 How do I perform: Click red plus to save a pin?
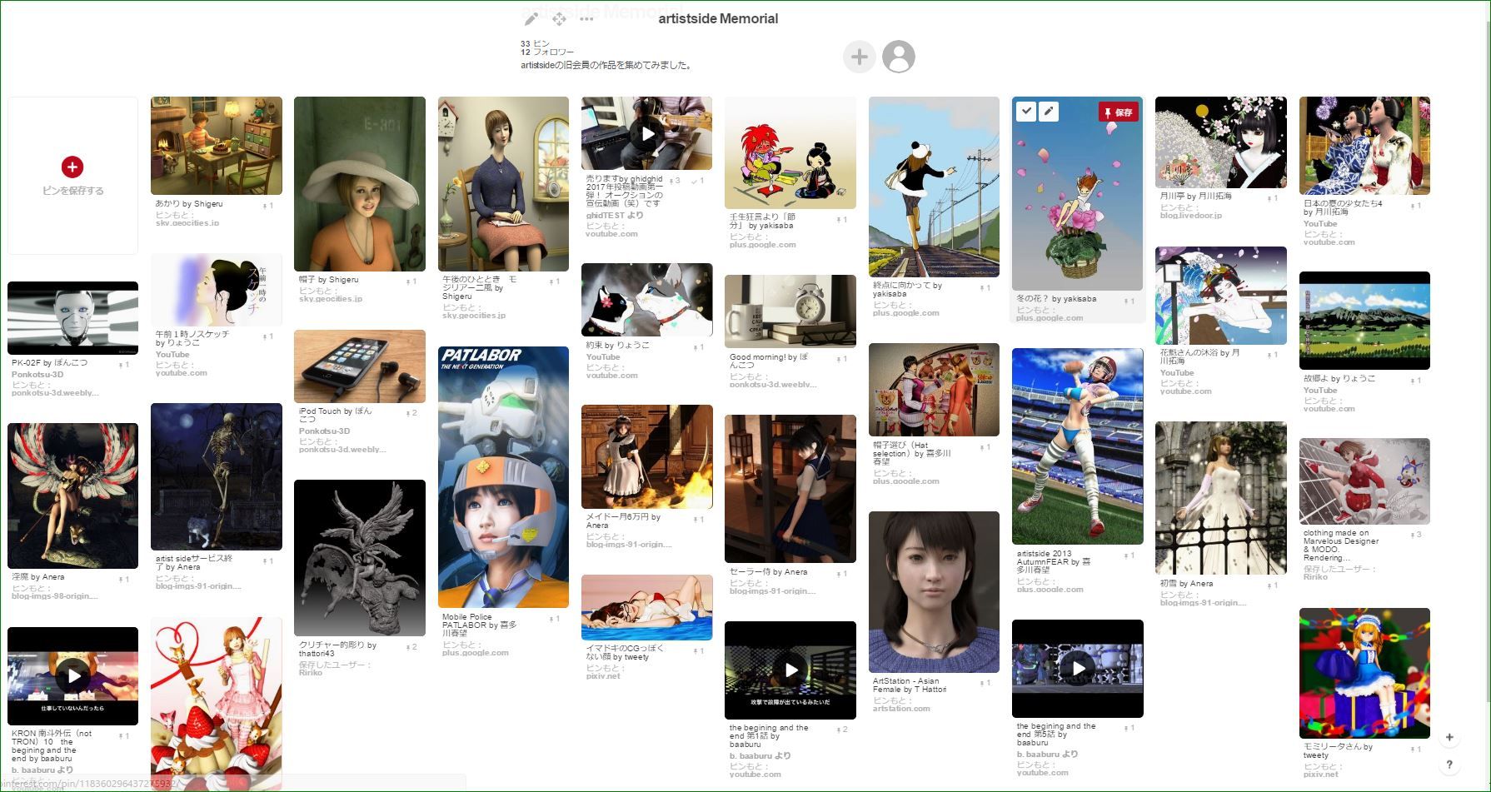click(x=72, y=167)
